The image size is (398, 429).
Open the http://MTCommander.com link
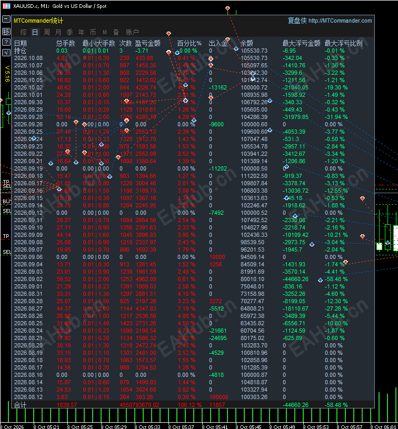[x=340, y=21]
